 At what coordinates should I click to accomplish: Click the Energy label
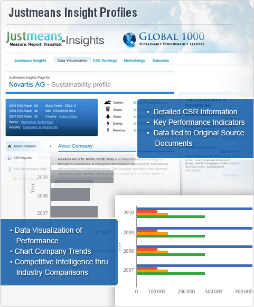[118, 124]
